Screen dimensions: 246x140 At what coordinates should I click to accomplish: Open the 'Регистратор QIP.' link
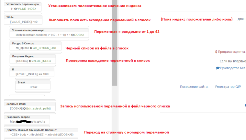(228, 87)
